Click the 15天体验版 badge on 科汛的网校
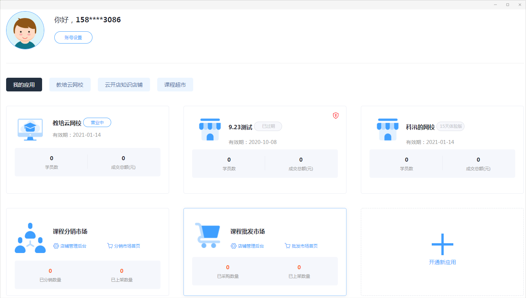Viewport: 526px width, 298px height. 451,126
